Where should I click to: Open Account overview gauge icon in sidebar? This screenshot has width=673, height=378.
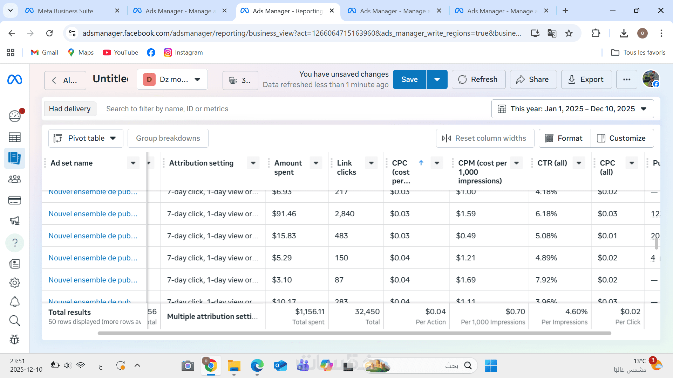[15, 116]
